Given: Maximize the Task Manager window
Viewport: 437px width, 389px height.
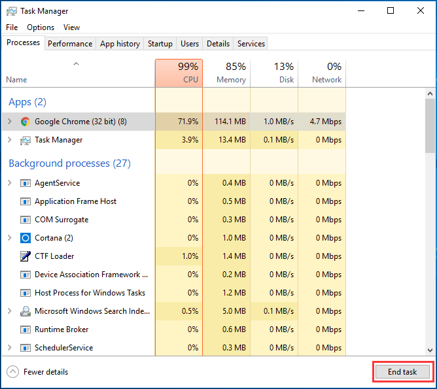Looking at the screenshot, I should (391, 10).
